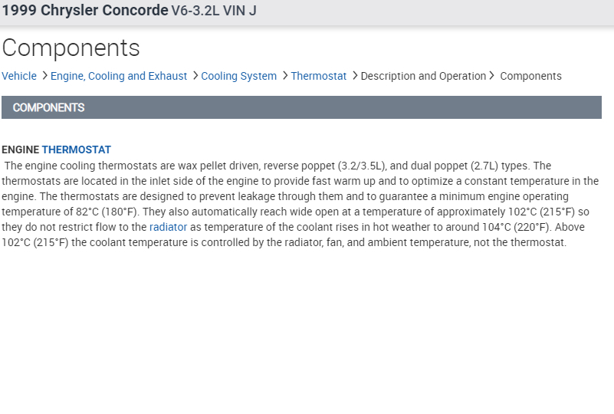This screenshot has height=414, width=614.
Task: Follow the blue THERMOSTAT heading link
Action: pyautogui.click(x=77, y=149)
